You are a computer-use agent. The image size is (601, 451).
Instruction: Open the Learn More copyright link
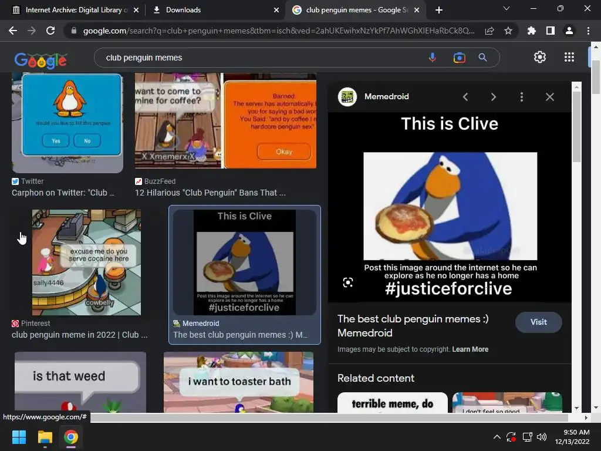pyautogui.click(x=470, y=349)
